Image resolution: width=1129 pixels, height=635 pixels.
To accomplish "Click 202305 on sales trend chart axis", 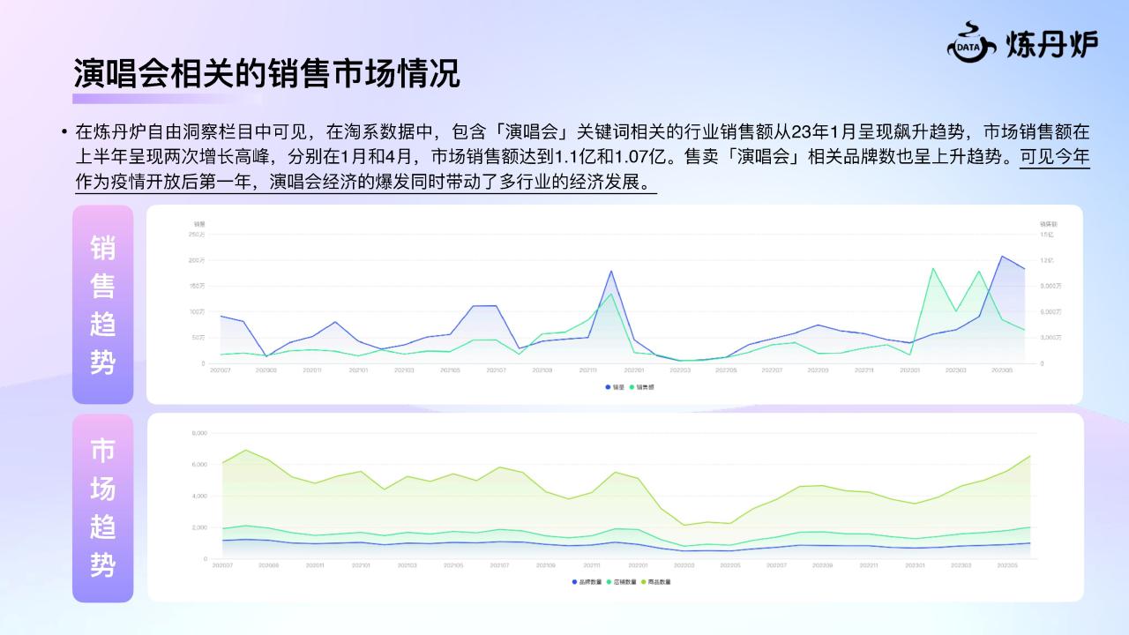I will (1001, 370).
